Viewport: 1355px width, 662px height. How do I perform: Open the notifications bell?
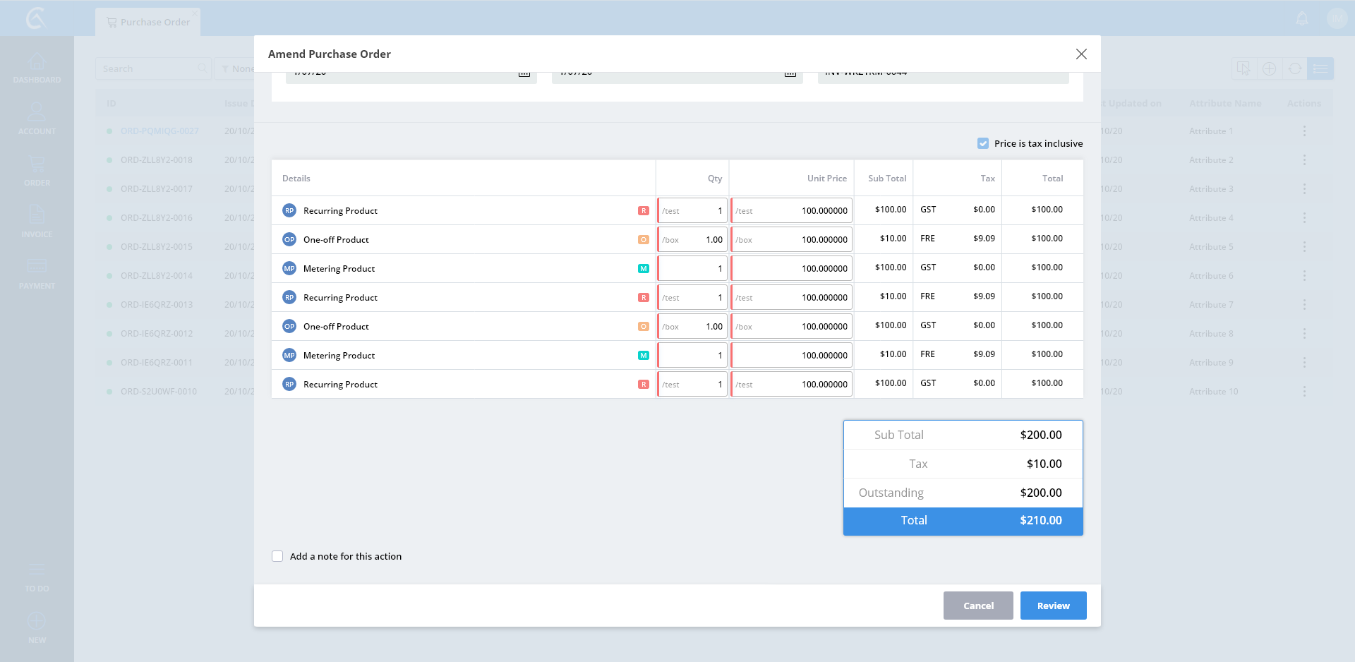pos(1302,18)
